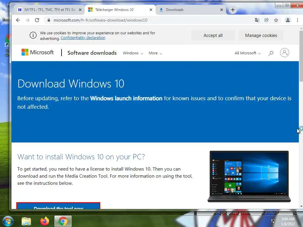Screen dimensions: 303x227
Task: Close the MYTF1 tab
Action: [80, 10]
